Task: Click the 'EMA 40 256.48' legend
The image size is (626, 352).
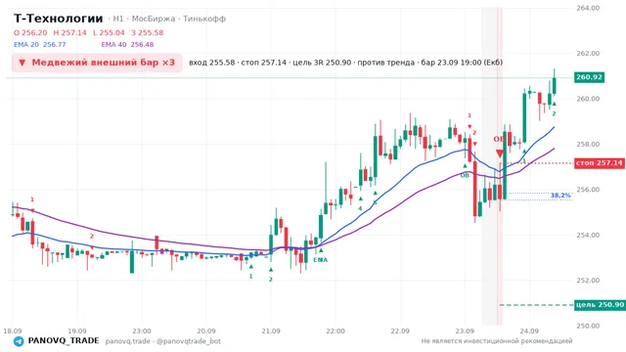Action: point(127,45)
